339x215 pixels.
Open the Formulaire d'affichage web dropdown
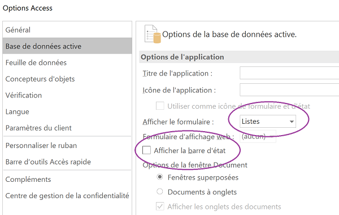[x=258, y=136]
